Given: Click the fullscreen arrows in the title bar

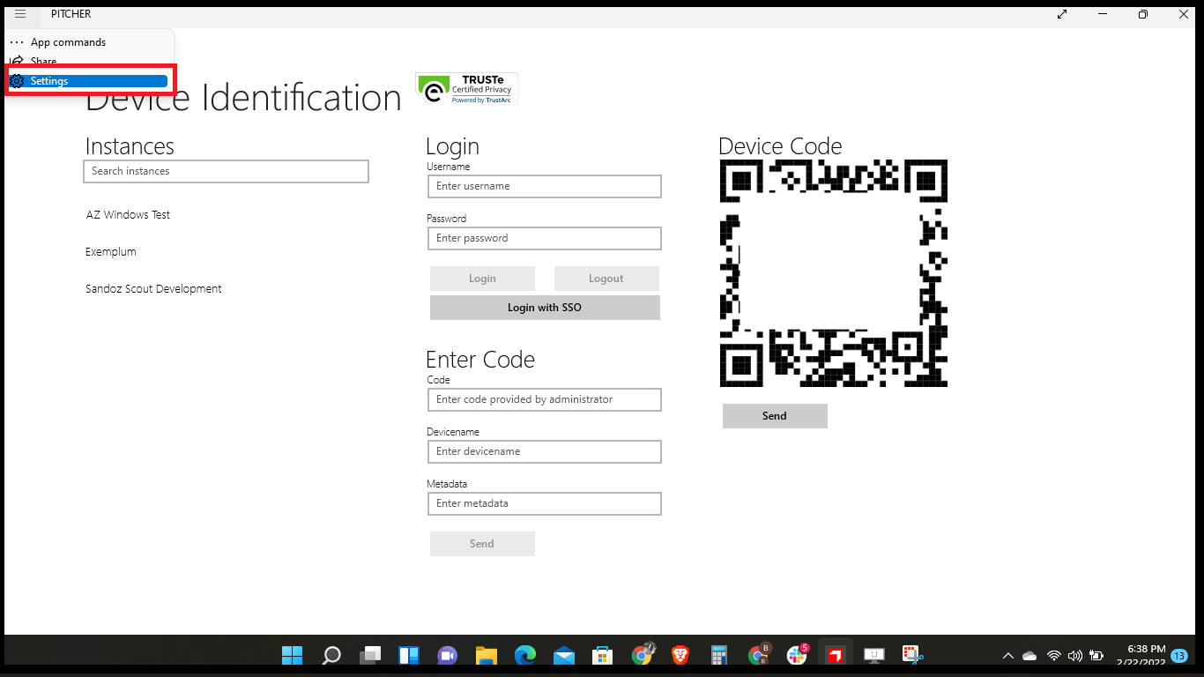Looking at the screenshot, I should [x=1061, y=14].
